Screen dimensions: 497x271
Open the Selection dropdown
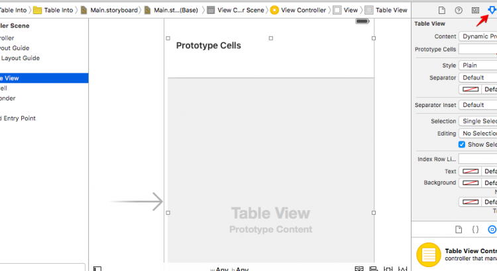[x=478, y=121]
